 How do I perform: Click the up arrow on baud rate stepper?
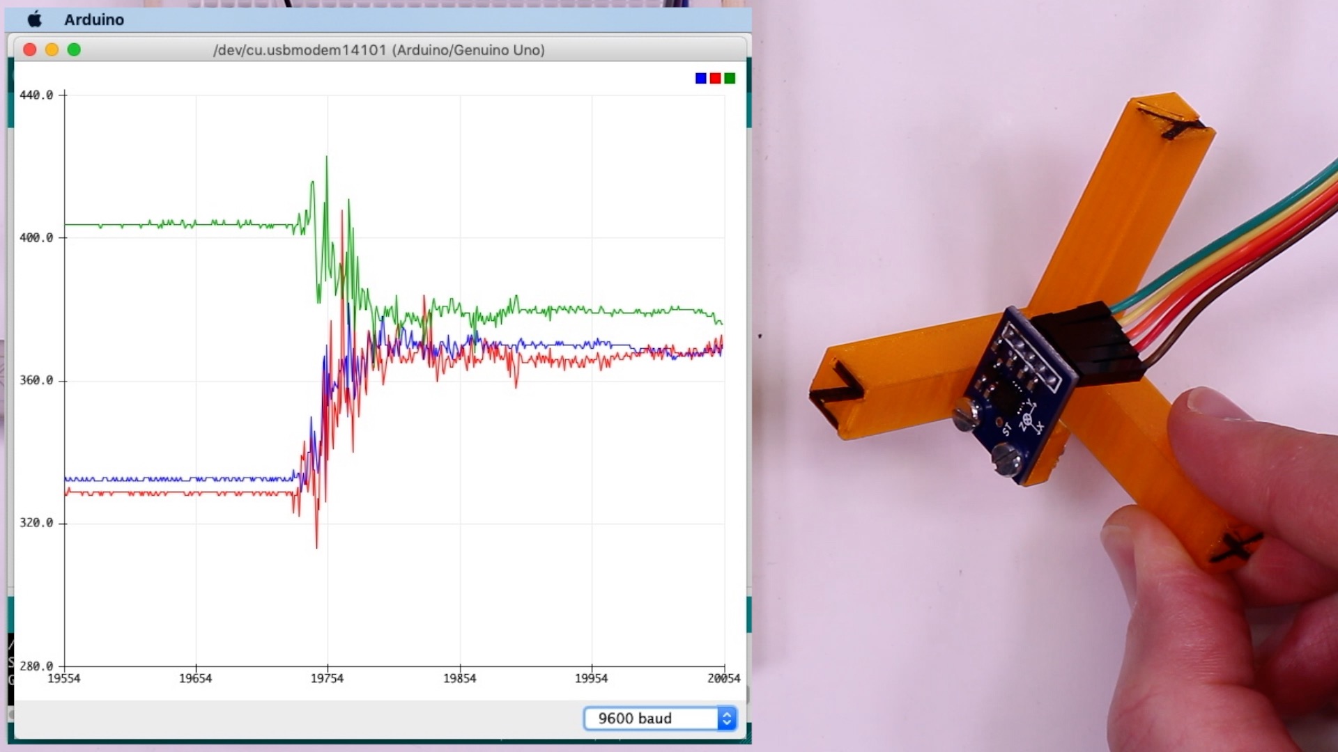click(727, 714)
